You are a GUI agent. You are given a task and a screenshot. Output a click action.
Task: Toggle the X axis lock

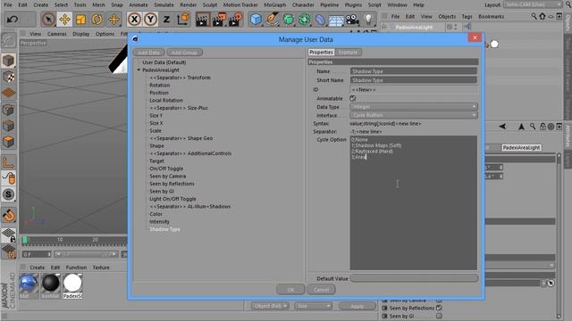(135, 19)
